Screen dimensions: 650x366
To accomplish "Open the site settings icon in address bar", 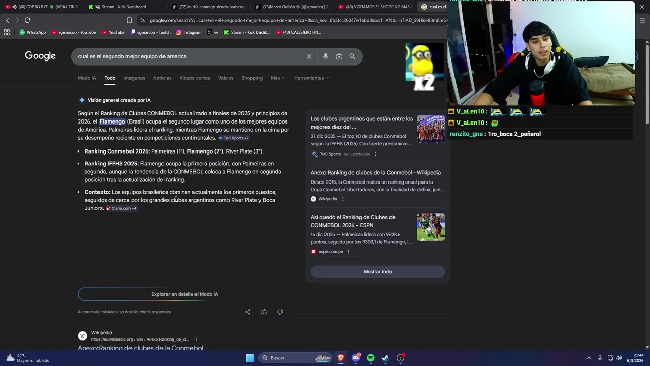I will tap(142, 20).
